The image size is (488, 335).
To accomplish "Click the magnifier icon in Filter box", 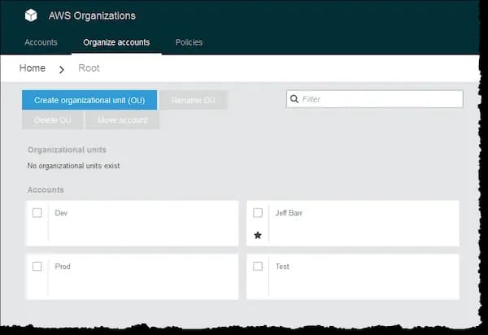I will (x=294, y=99).
